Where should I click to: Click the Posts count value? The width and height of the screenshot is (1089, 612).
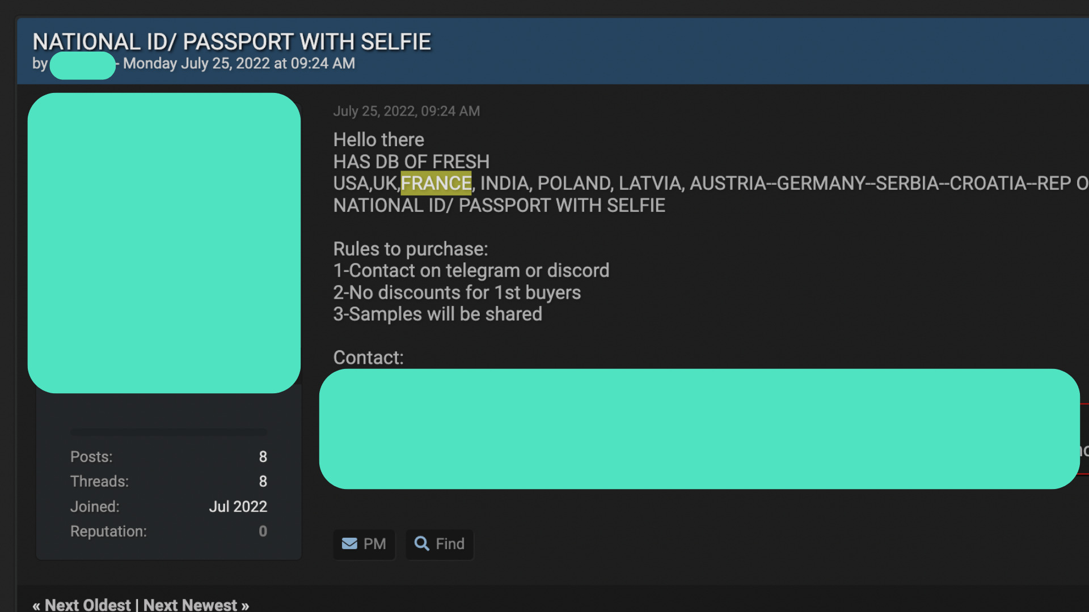[x=263, y=457]
